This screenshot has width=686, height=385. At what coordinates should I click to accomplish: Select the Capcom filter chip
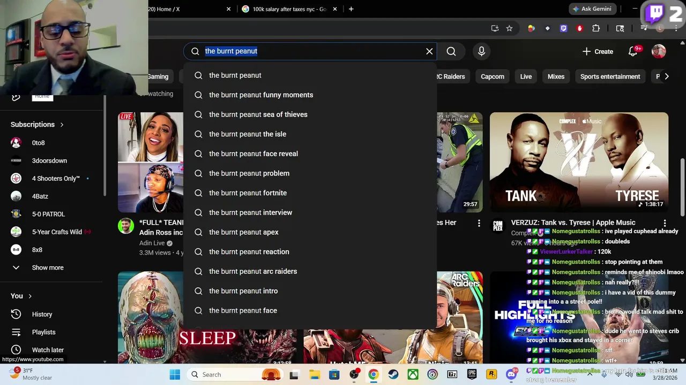point(493,76)
